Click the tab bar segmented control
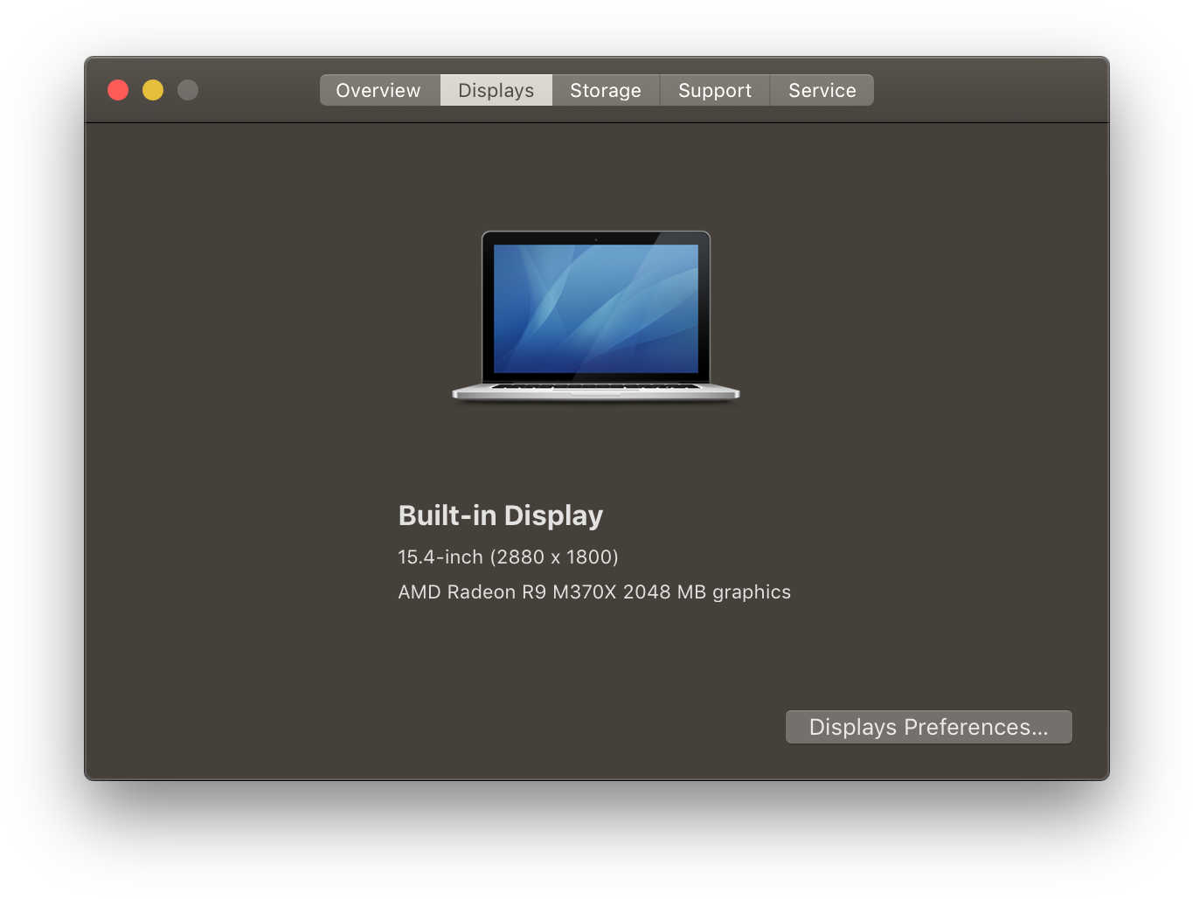Image resolution: width=1193 pixels, height=899 pixels. [596, 89]
